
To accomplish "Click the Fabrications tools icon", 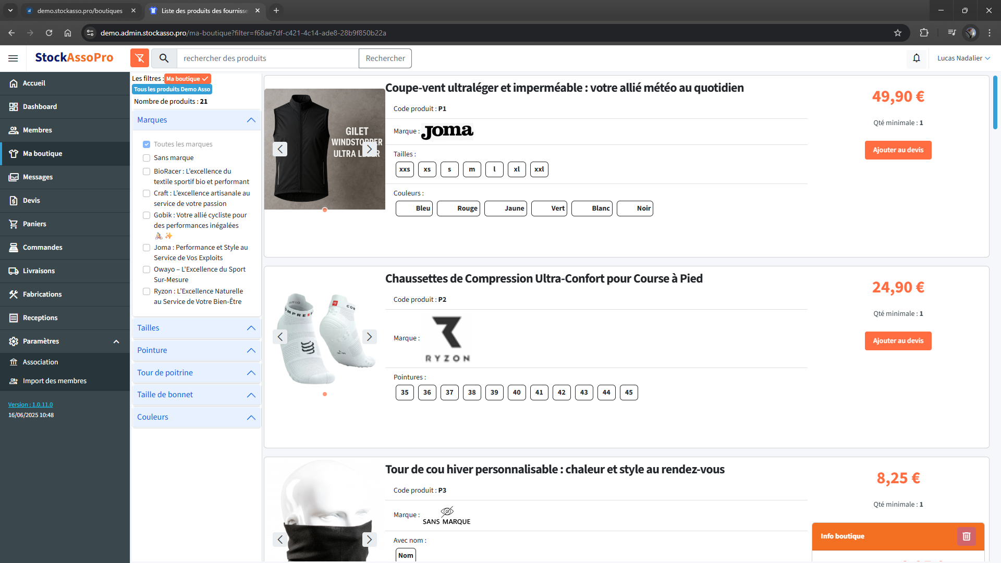I will 14,295.
